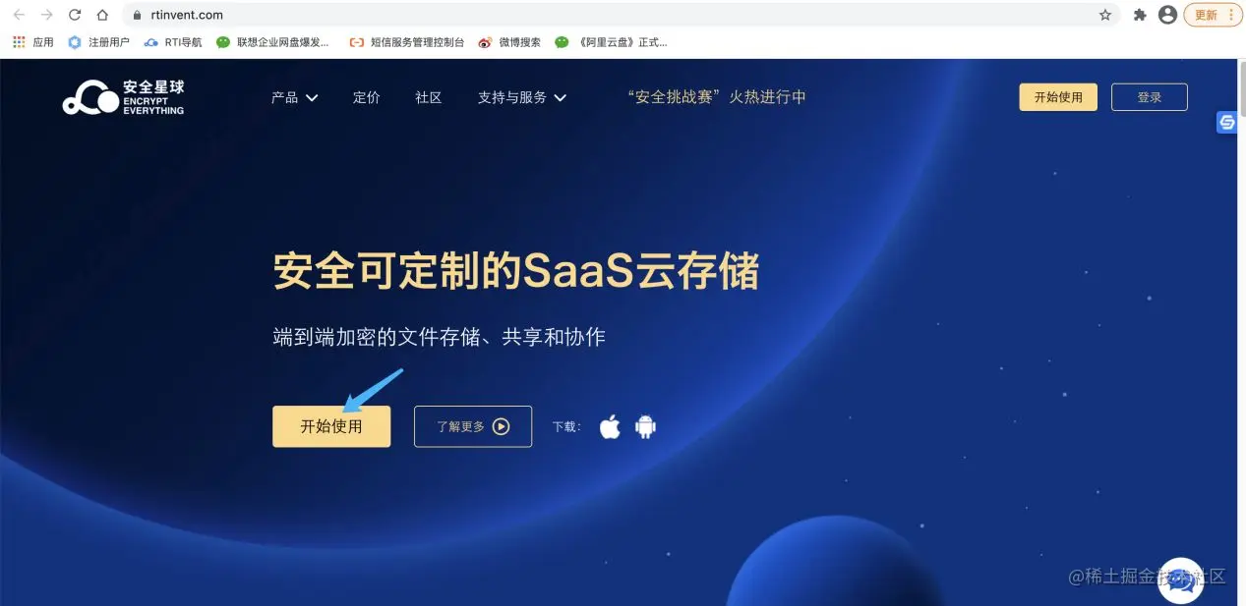The height and width of the screenshot is (606, 1246).
Task: Click the browser reload icon
Action: (x=75, y=15)
